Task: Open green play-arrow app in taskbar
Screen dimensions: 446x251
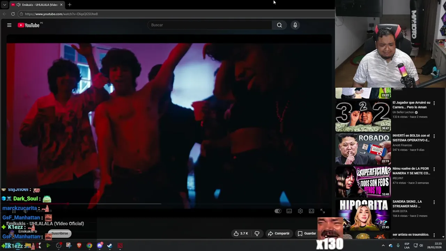Action: tap(48, 245)
